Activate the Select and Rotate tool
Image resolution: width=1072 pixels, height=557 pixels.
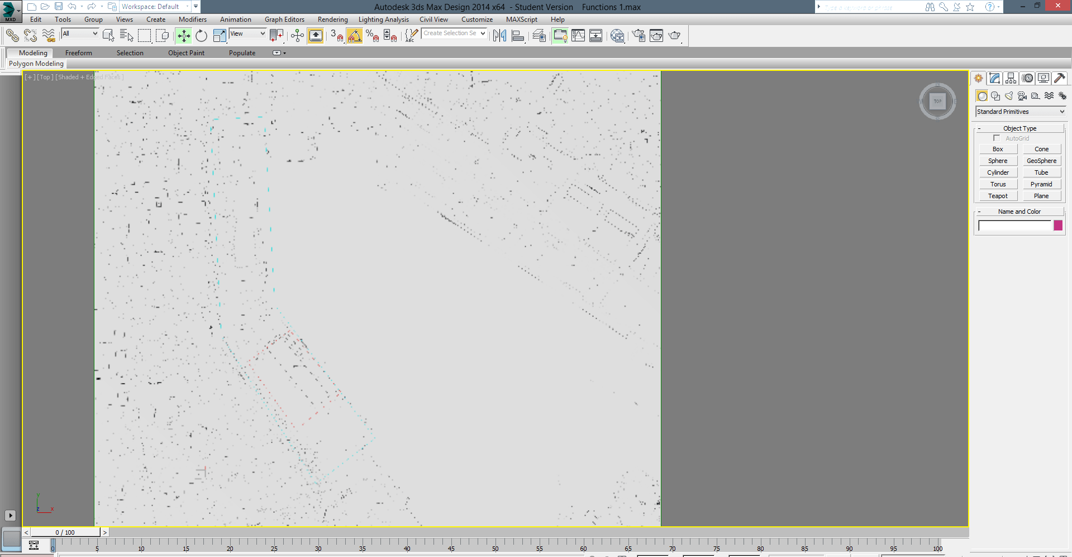coord(201,36)
